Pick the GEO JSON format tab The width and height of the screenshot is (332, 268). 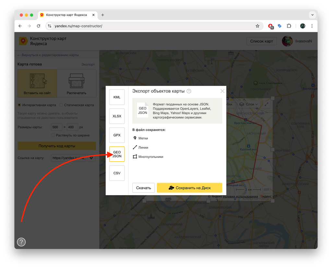117,154
